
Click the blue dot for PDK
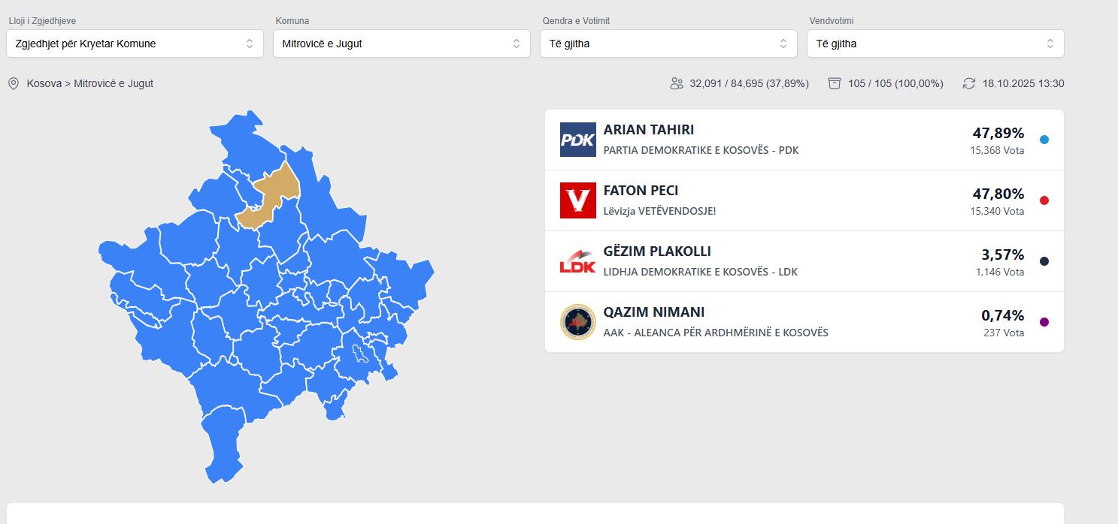(1044, 140)
